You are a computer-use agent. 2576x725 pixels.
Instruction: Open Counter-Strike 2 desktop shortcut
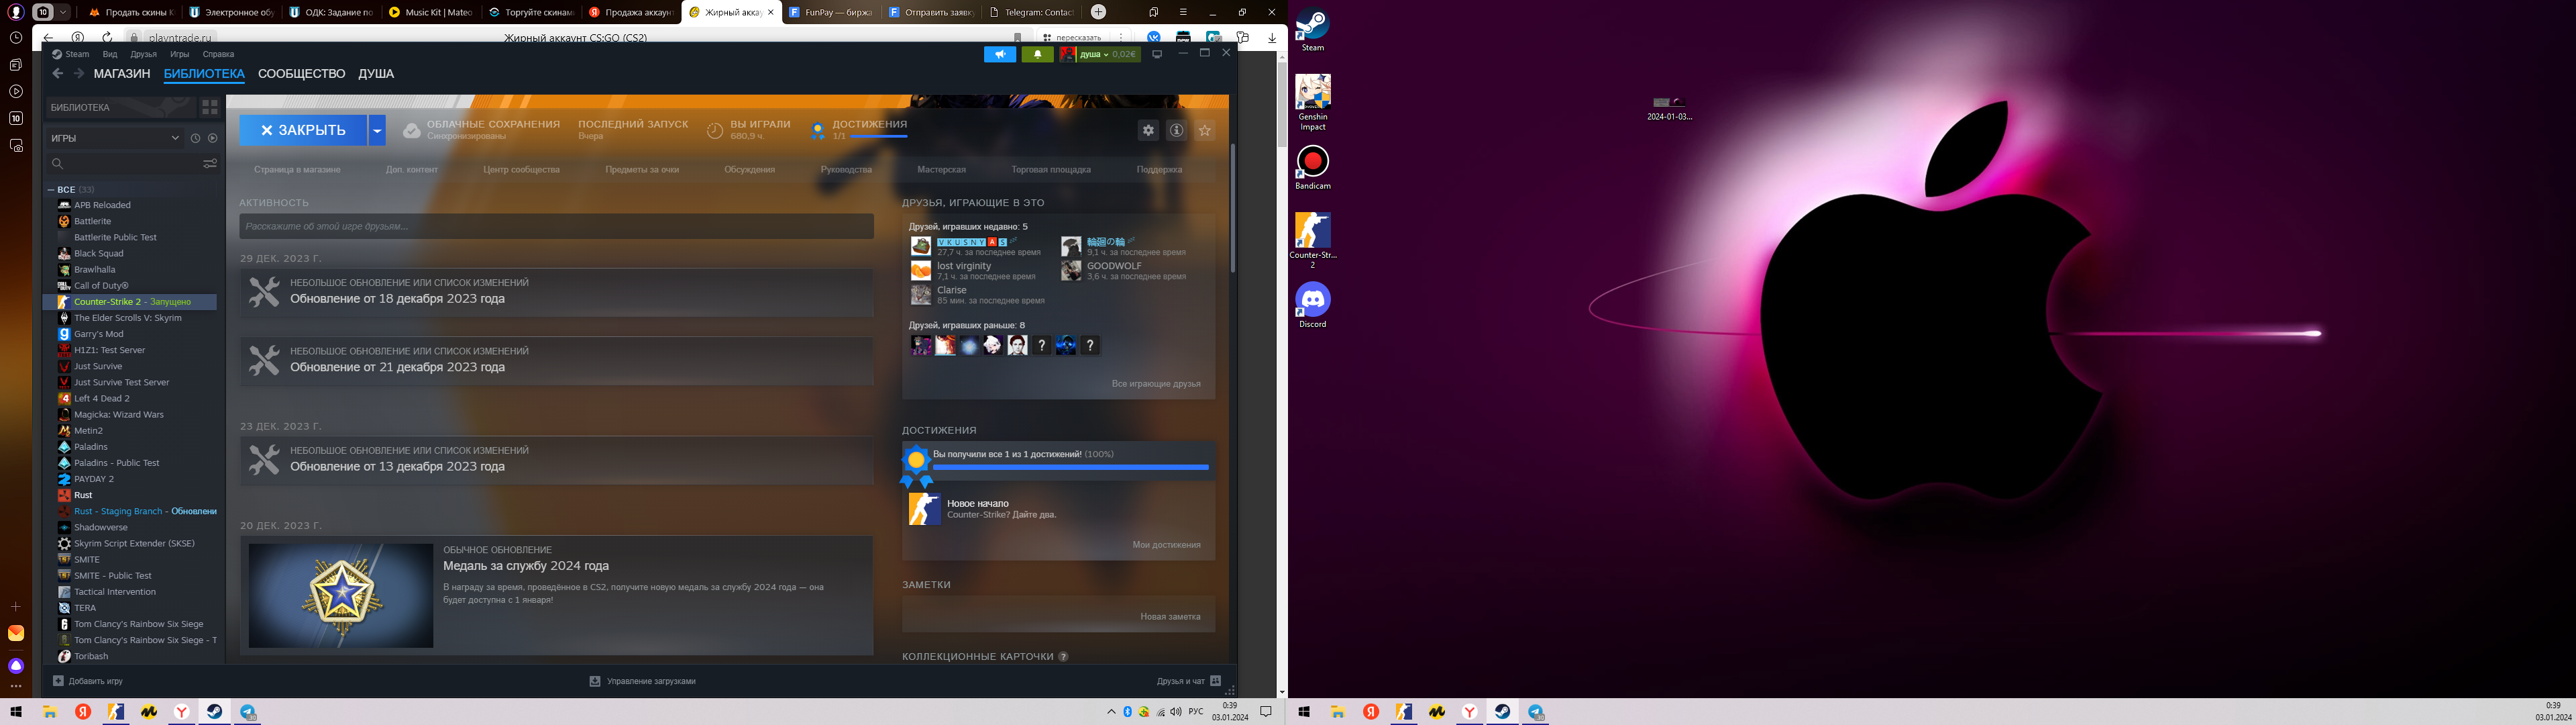pos(1312,240)
